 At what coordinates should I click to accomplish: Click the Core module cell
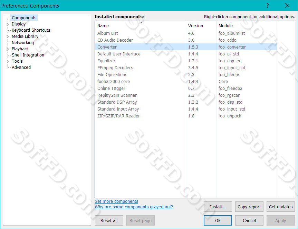coord(223,82)
